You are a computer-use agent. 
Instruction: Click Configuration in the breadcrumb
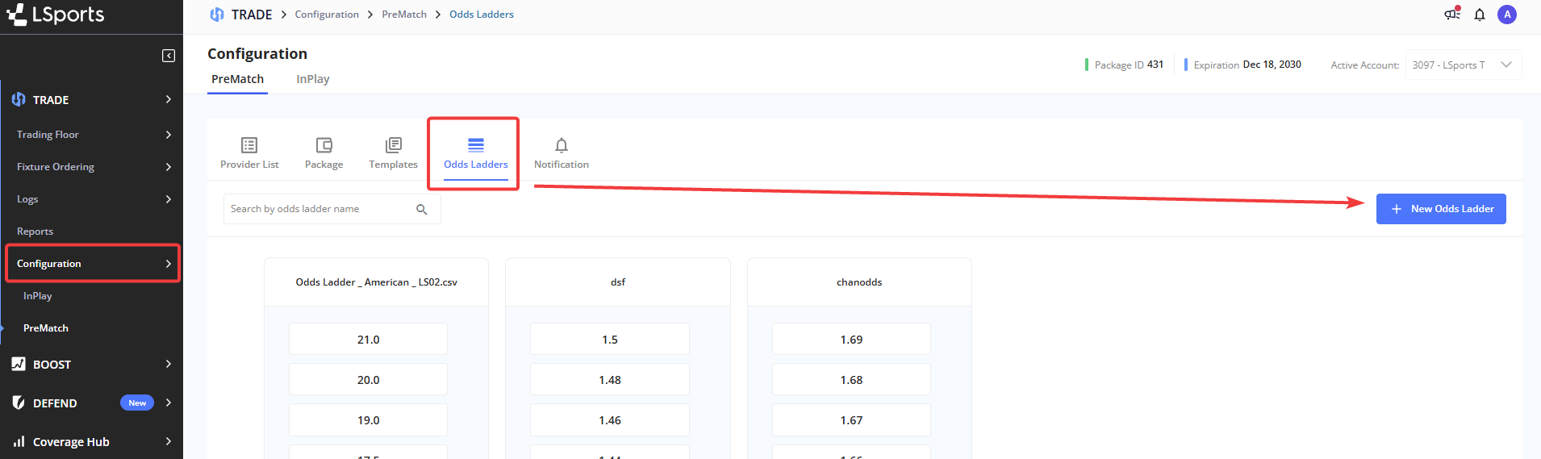[327, 15]
